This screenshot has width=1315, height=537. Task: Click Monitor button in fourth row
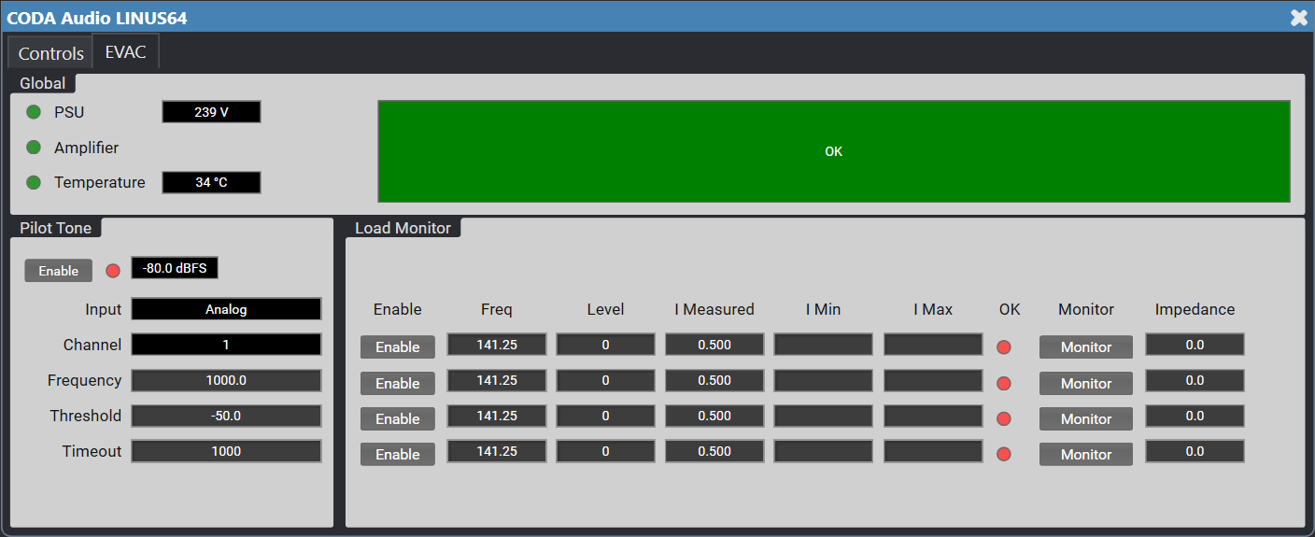1086,454
